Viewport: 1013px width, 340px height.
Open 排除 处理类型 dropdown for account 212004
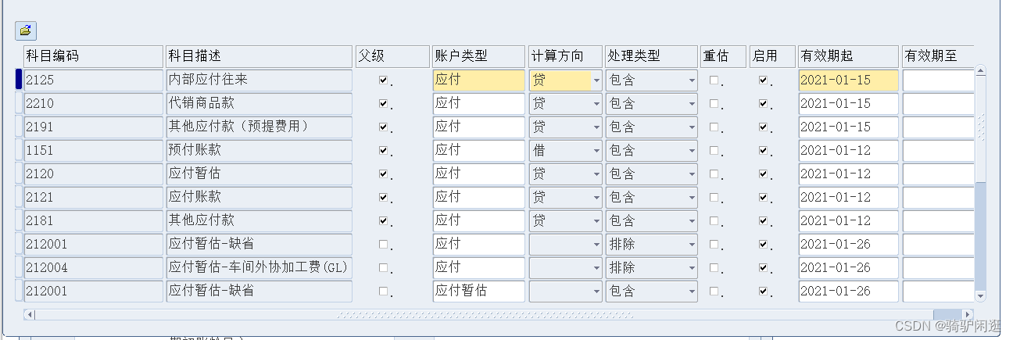[692, 268]
